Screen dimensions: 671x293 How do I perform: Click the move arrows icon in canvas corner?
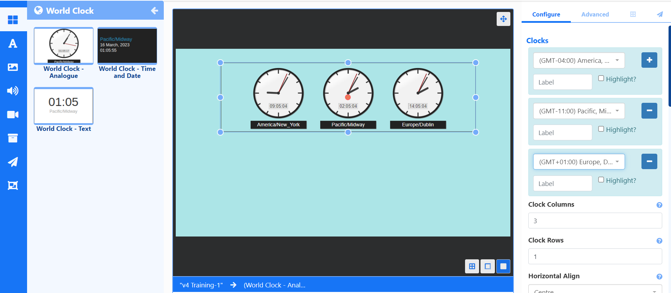[503, 19]
